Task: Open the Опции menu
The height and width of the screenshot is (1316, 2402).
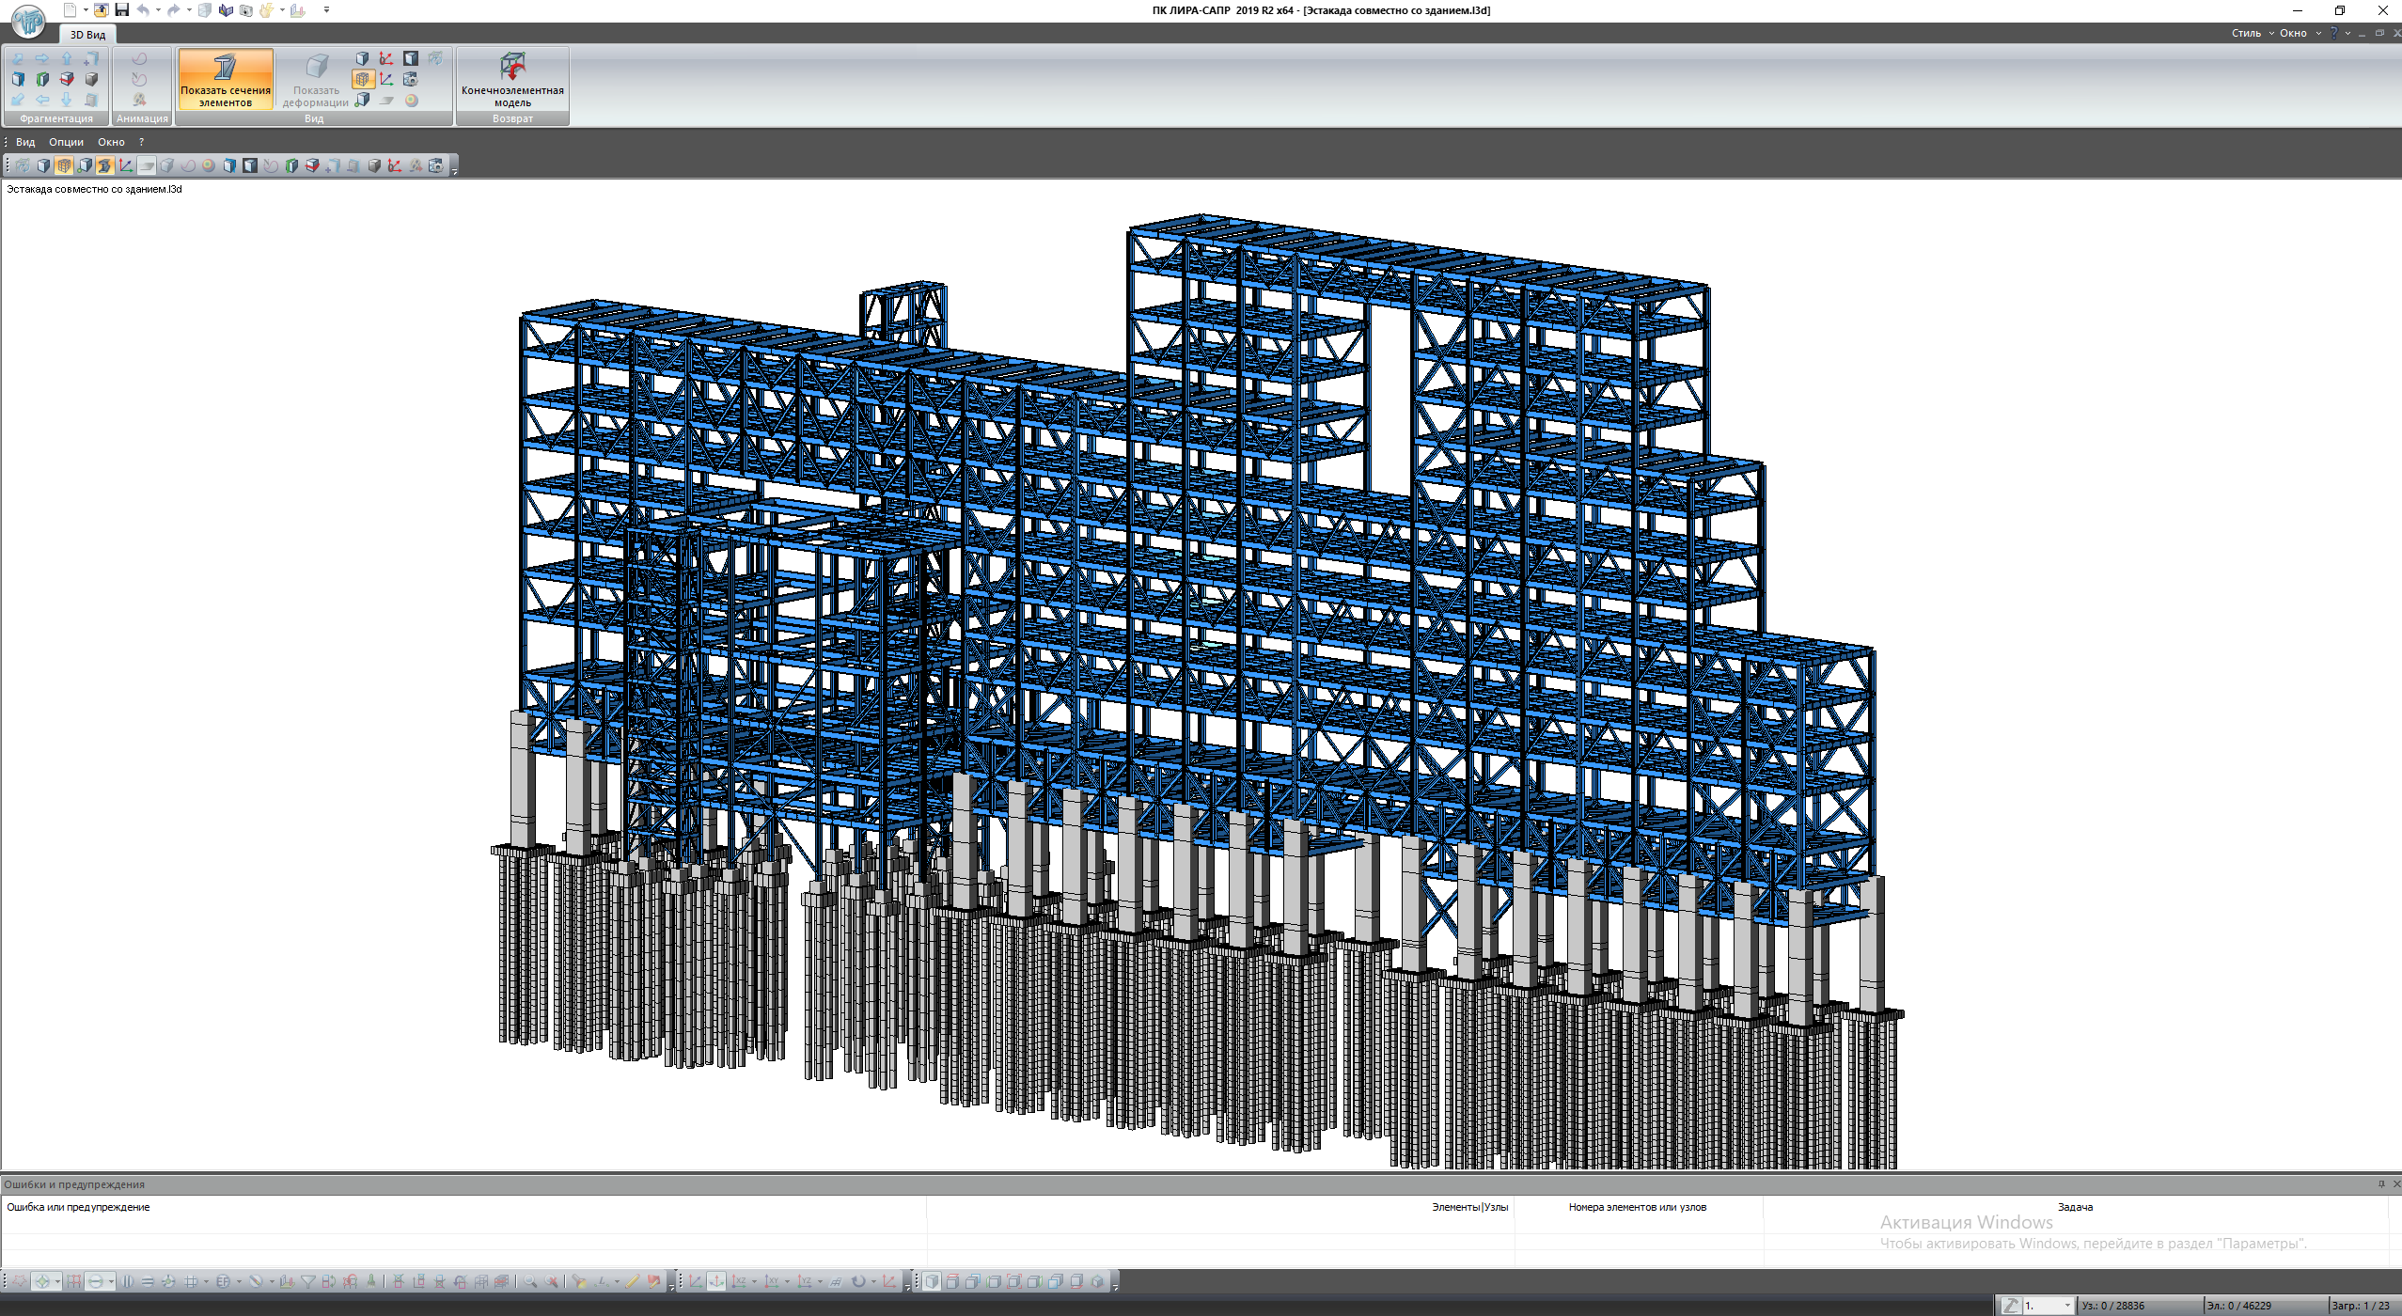Action: tap(66, 142)
